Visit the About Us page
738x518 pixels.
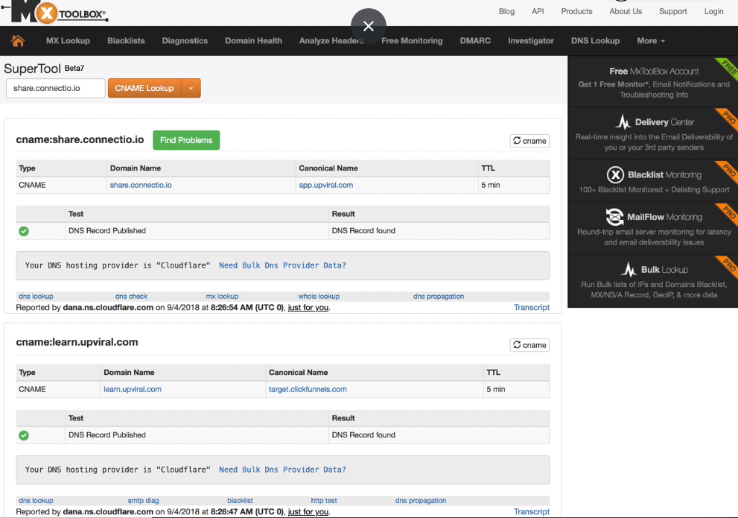click(626, 11)
